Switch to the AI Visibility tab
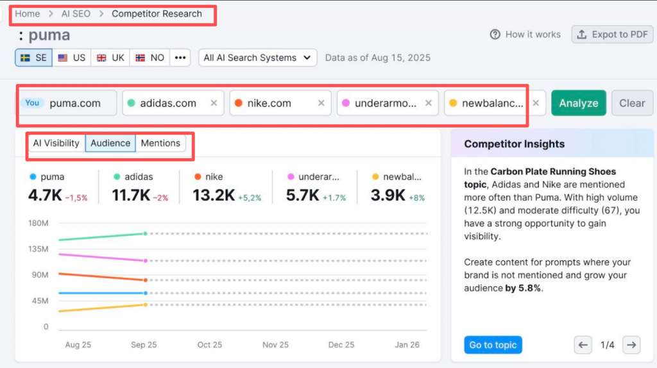 pos(56,143)
